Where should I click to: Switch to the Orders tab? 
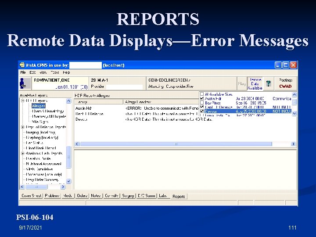[82, 196]
